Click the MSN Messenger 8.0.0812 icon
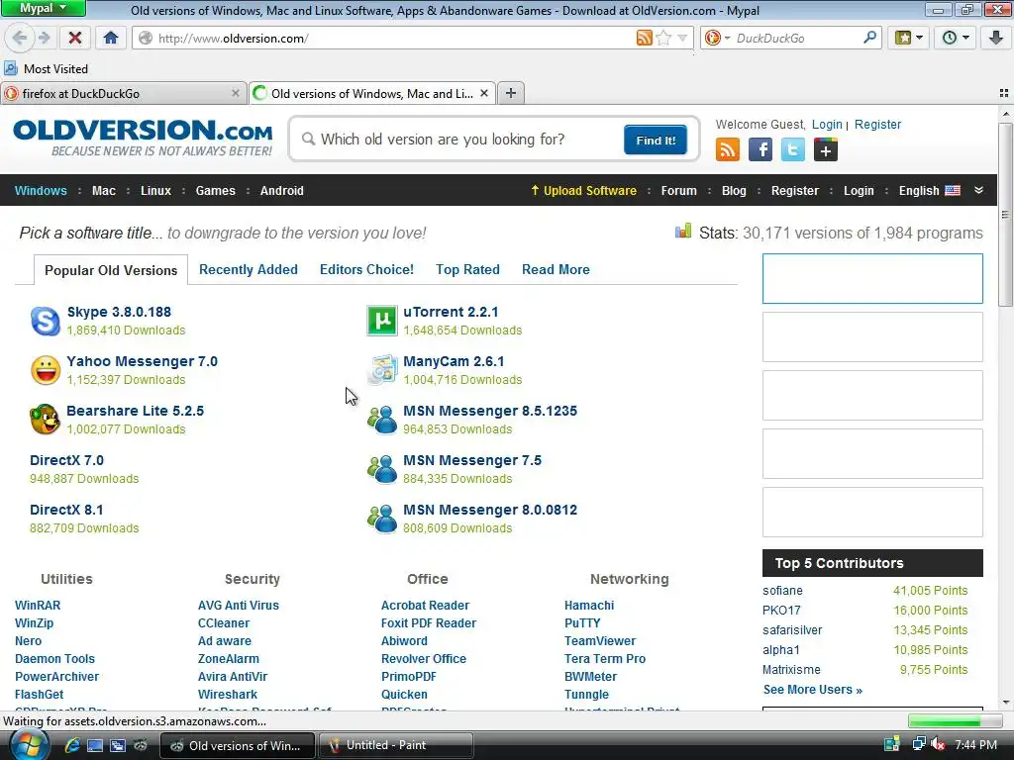The height and width of the screenshot is (760, 1014). (382, 519)
